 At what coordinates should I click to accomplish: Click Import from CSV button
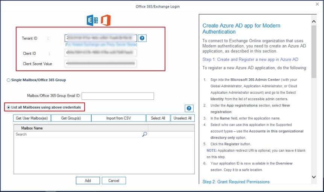tap(119, 118)
